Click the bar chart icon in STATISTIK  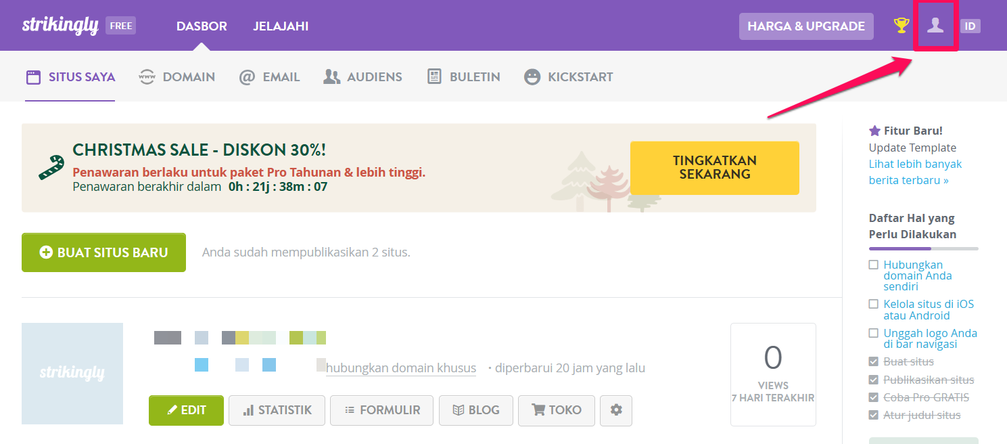click(248, 410)
